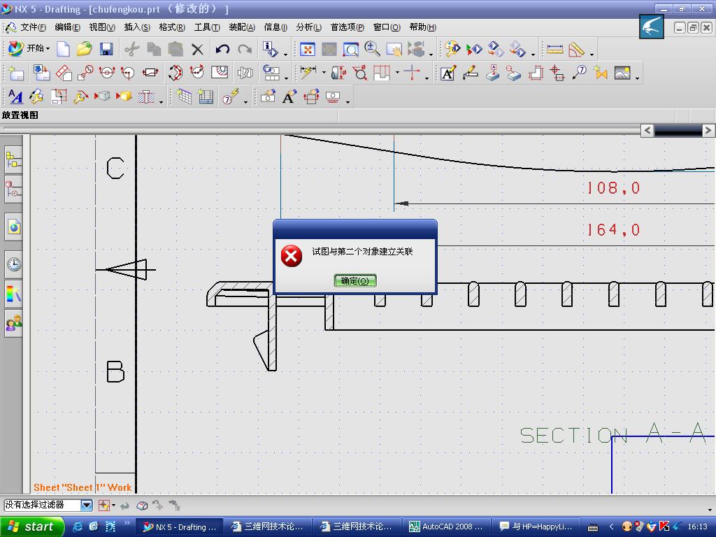Click the Measure Angle icon
Viewport: 716px width, 537px height.
(577, 49)
